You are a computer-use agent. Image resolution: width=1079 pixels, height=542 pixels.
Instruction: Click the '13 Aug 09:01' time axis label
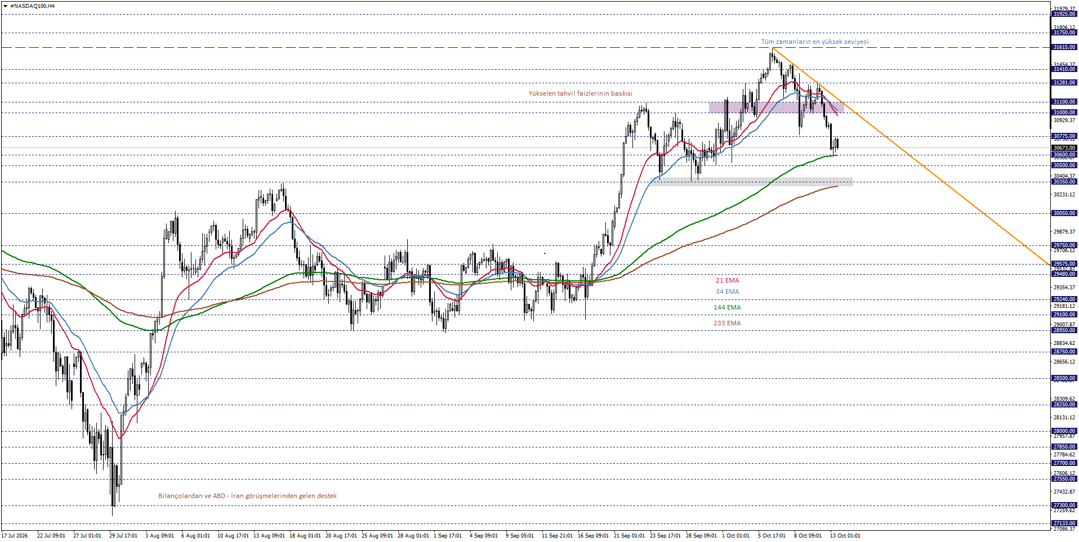[269, 536]
